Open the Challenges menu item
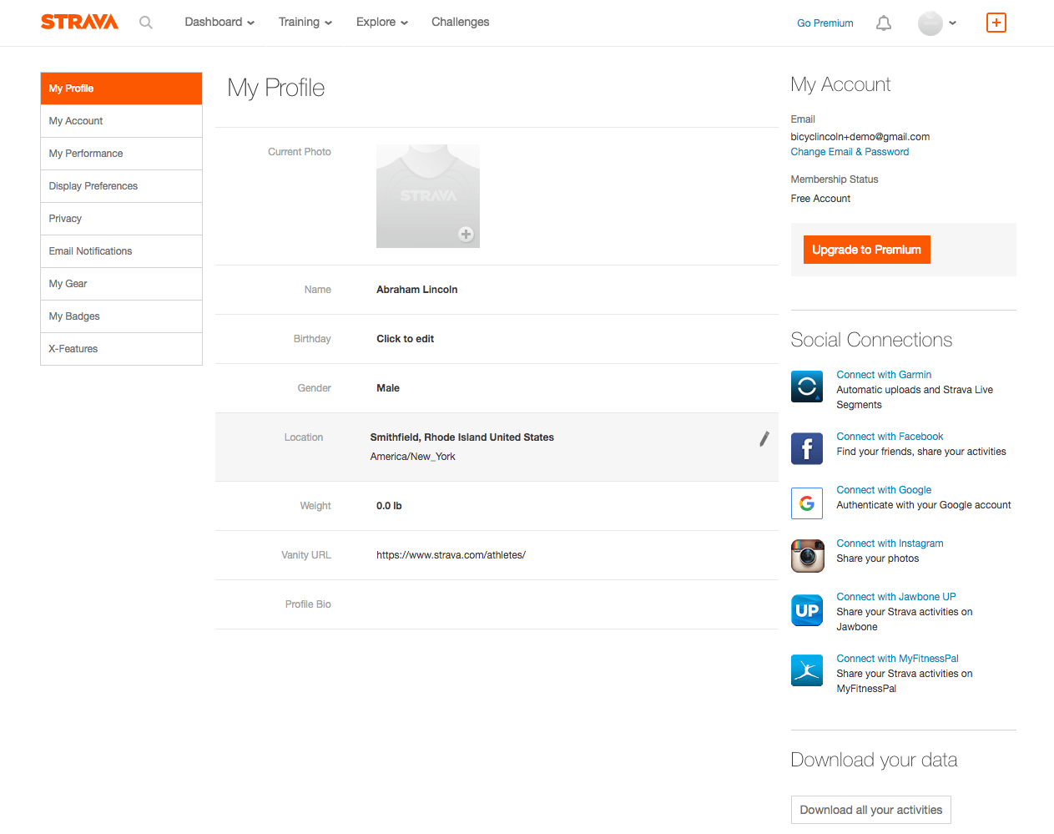The width and height of the screenshot is (1054, 834). [460, 23]
